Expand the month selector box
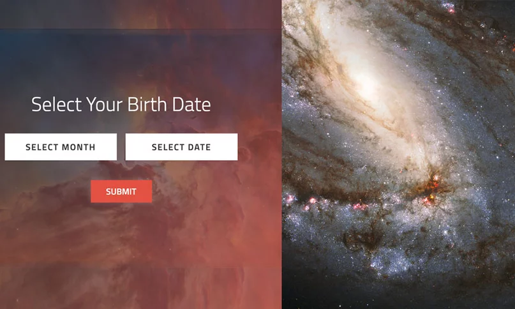 point(61,147)
